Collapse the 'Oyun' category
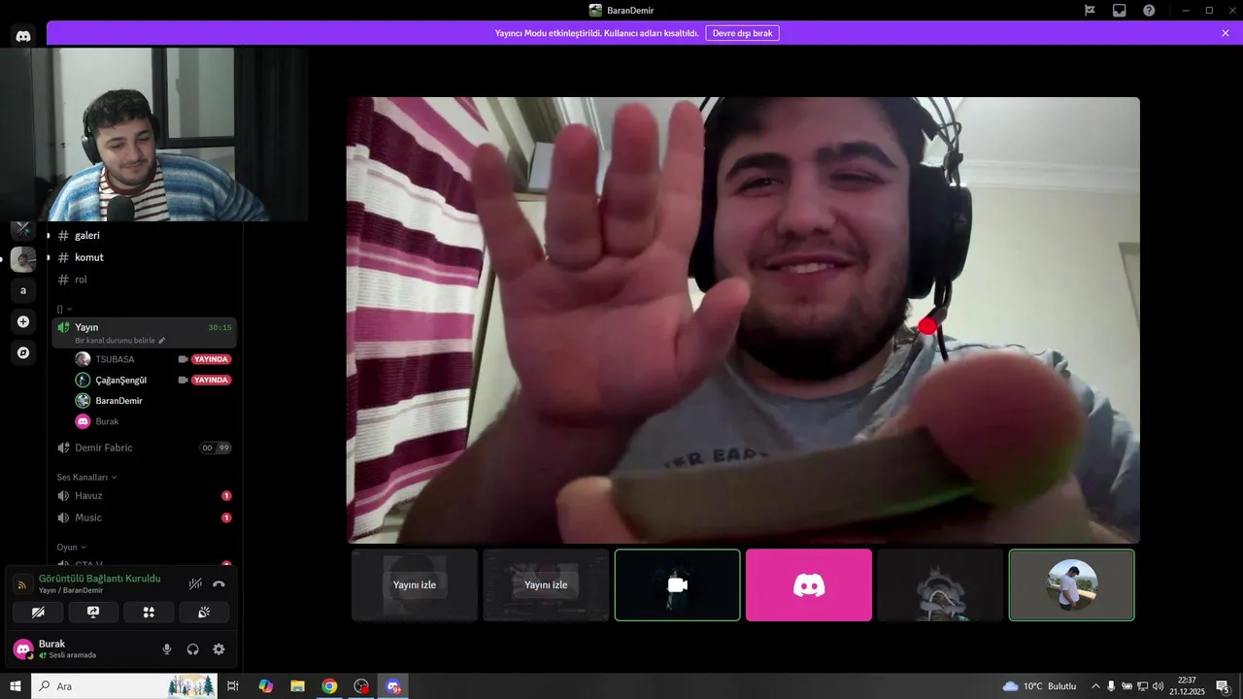The height and width of the screenshot is (699, 1243). 71,547
